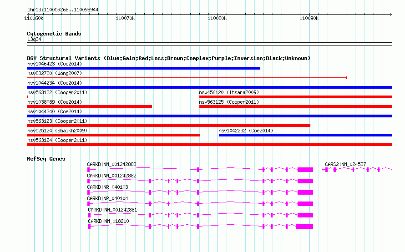Select the Cytogenetic Bands track title

pyautogui.click(x=54, y=34)
